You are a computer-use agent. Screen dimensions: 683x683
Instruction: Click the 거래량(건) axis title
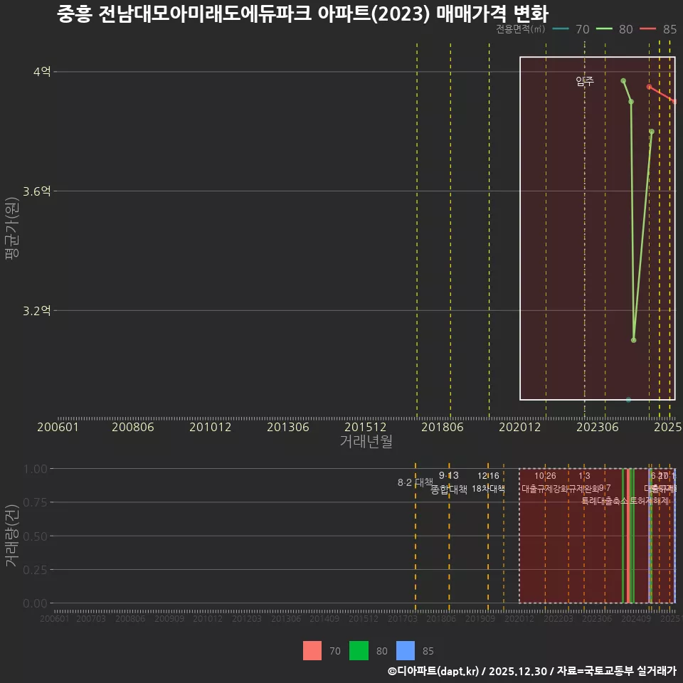(12, 536)
